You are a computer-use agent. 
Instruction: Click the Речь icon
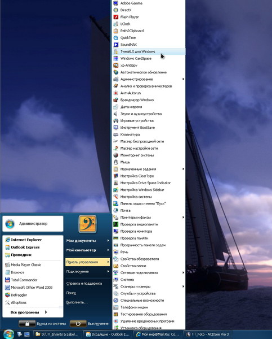(x=116, y=252)
